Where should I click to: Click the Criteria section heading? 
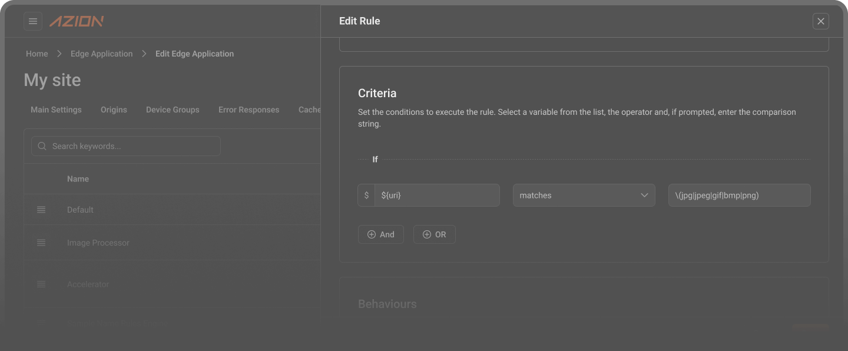(x=377, y=93)
